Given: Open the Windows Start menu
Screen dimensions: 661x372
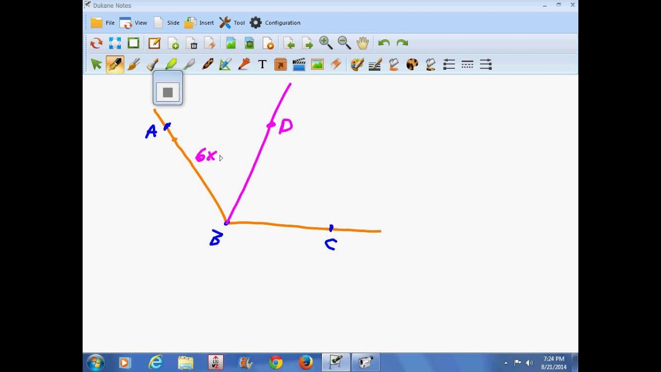Looking at the screenshot, I should (96, 363).
